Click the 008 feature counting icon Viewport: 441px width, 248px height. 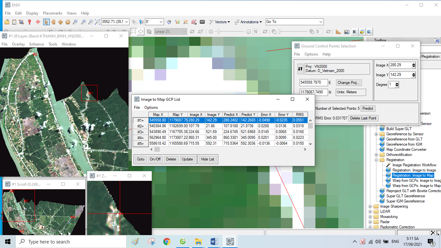click(202, 22)
